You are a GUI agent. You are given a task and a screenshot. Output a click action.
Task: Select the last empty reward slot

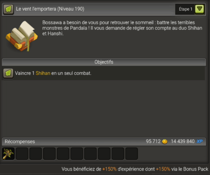132,154
